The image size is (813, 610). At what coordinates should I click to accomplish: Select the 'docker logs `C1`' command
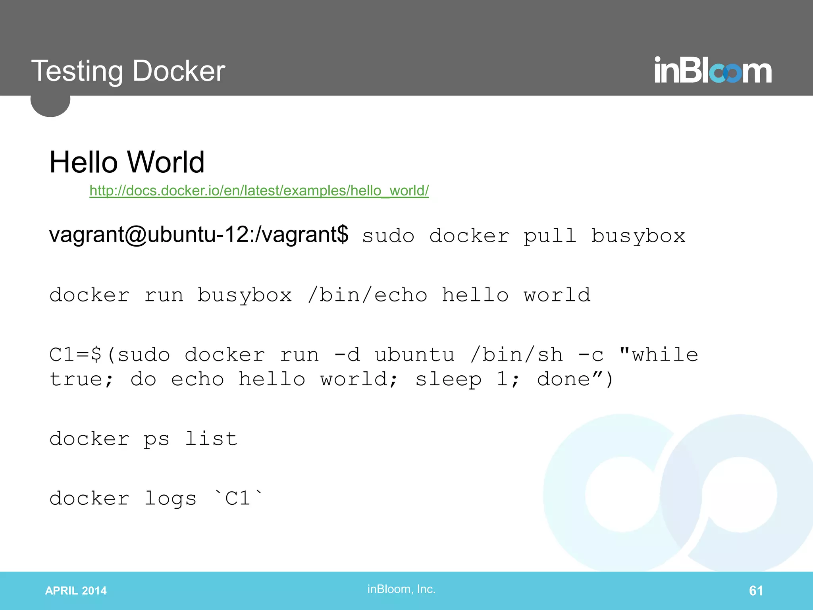coord(156,499)
